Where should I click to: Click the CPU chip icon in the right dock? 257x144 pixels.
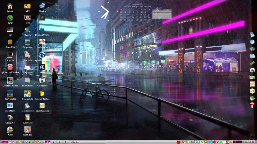pyautogui.click(x=252, y=49)
